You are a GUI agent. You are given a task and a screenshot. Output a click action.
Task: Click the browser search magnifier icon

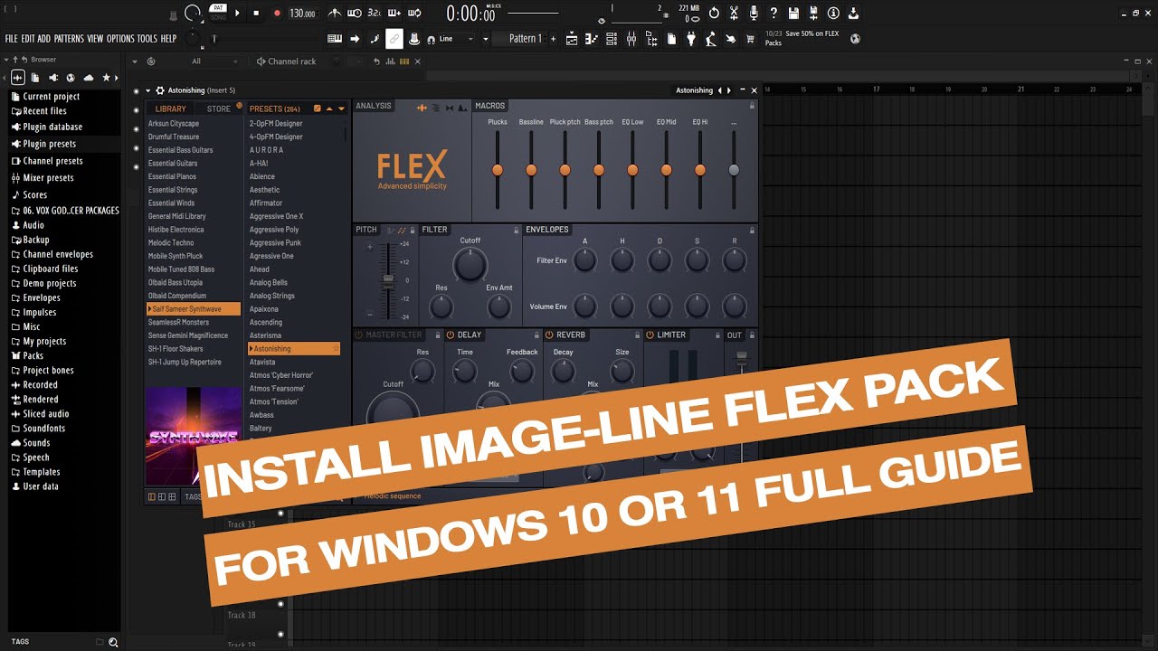click(113, 642)
